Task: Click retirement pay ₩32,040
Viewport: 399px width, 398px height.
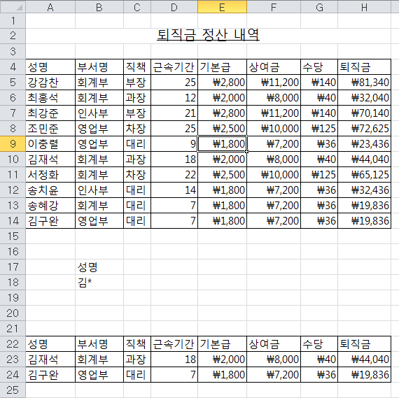Action: [x=364, y=98]
